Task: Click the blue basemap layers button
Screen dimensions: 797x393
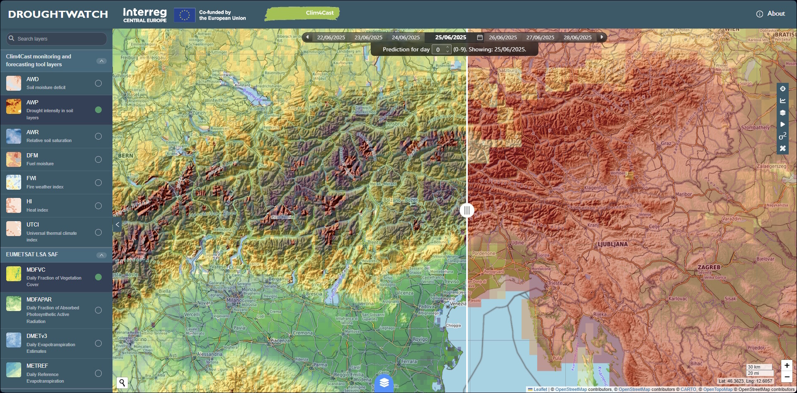Action: pos(384,383)
